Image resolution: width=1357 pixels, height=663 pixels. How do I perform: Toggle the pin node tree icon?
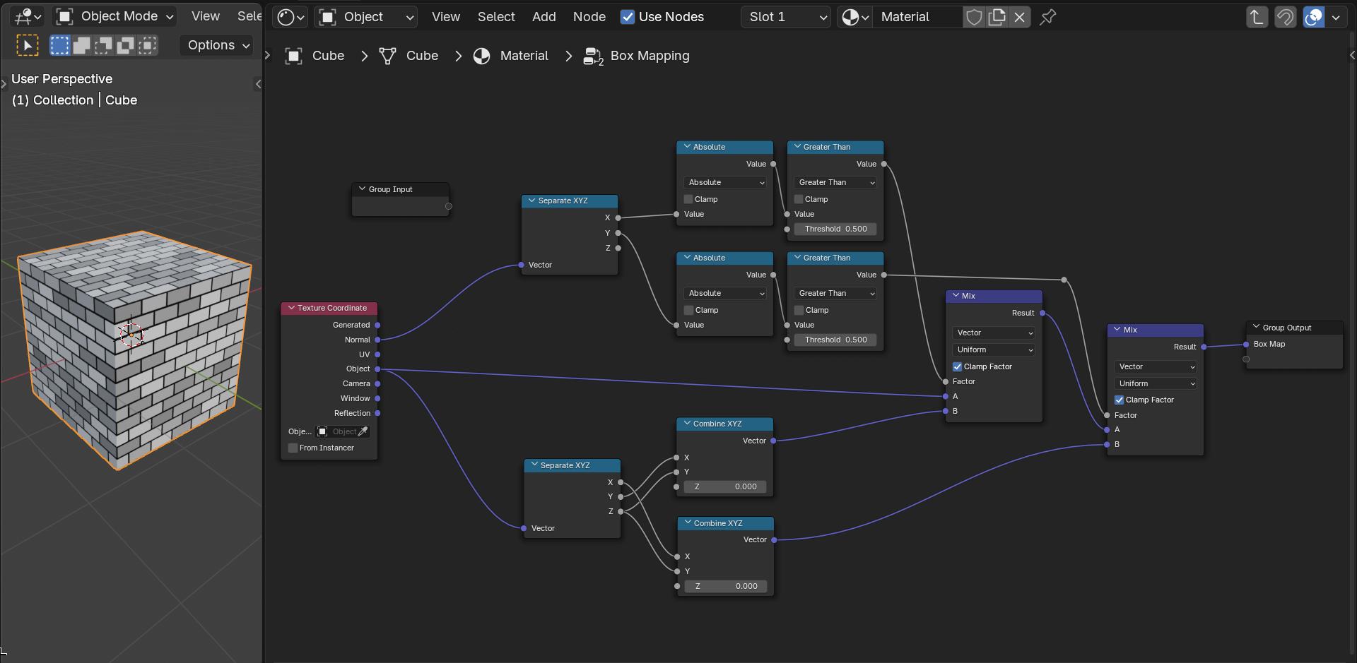tap(1048, 17)
